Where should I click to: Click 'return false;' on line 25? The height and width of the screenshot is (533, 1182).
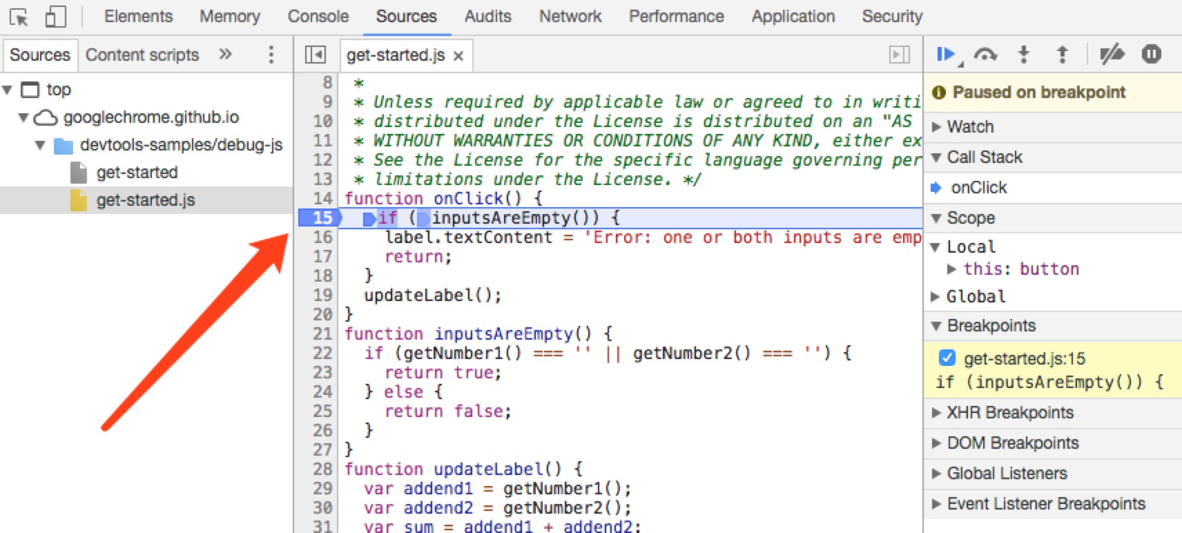coord(448,411)
